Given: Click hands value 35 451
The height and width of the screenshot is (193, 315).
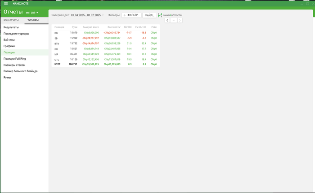Looking at the screenshot, I should click(73, 54).
